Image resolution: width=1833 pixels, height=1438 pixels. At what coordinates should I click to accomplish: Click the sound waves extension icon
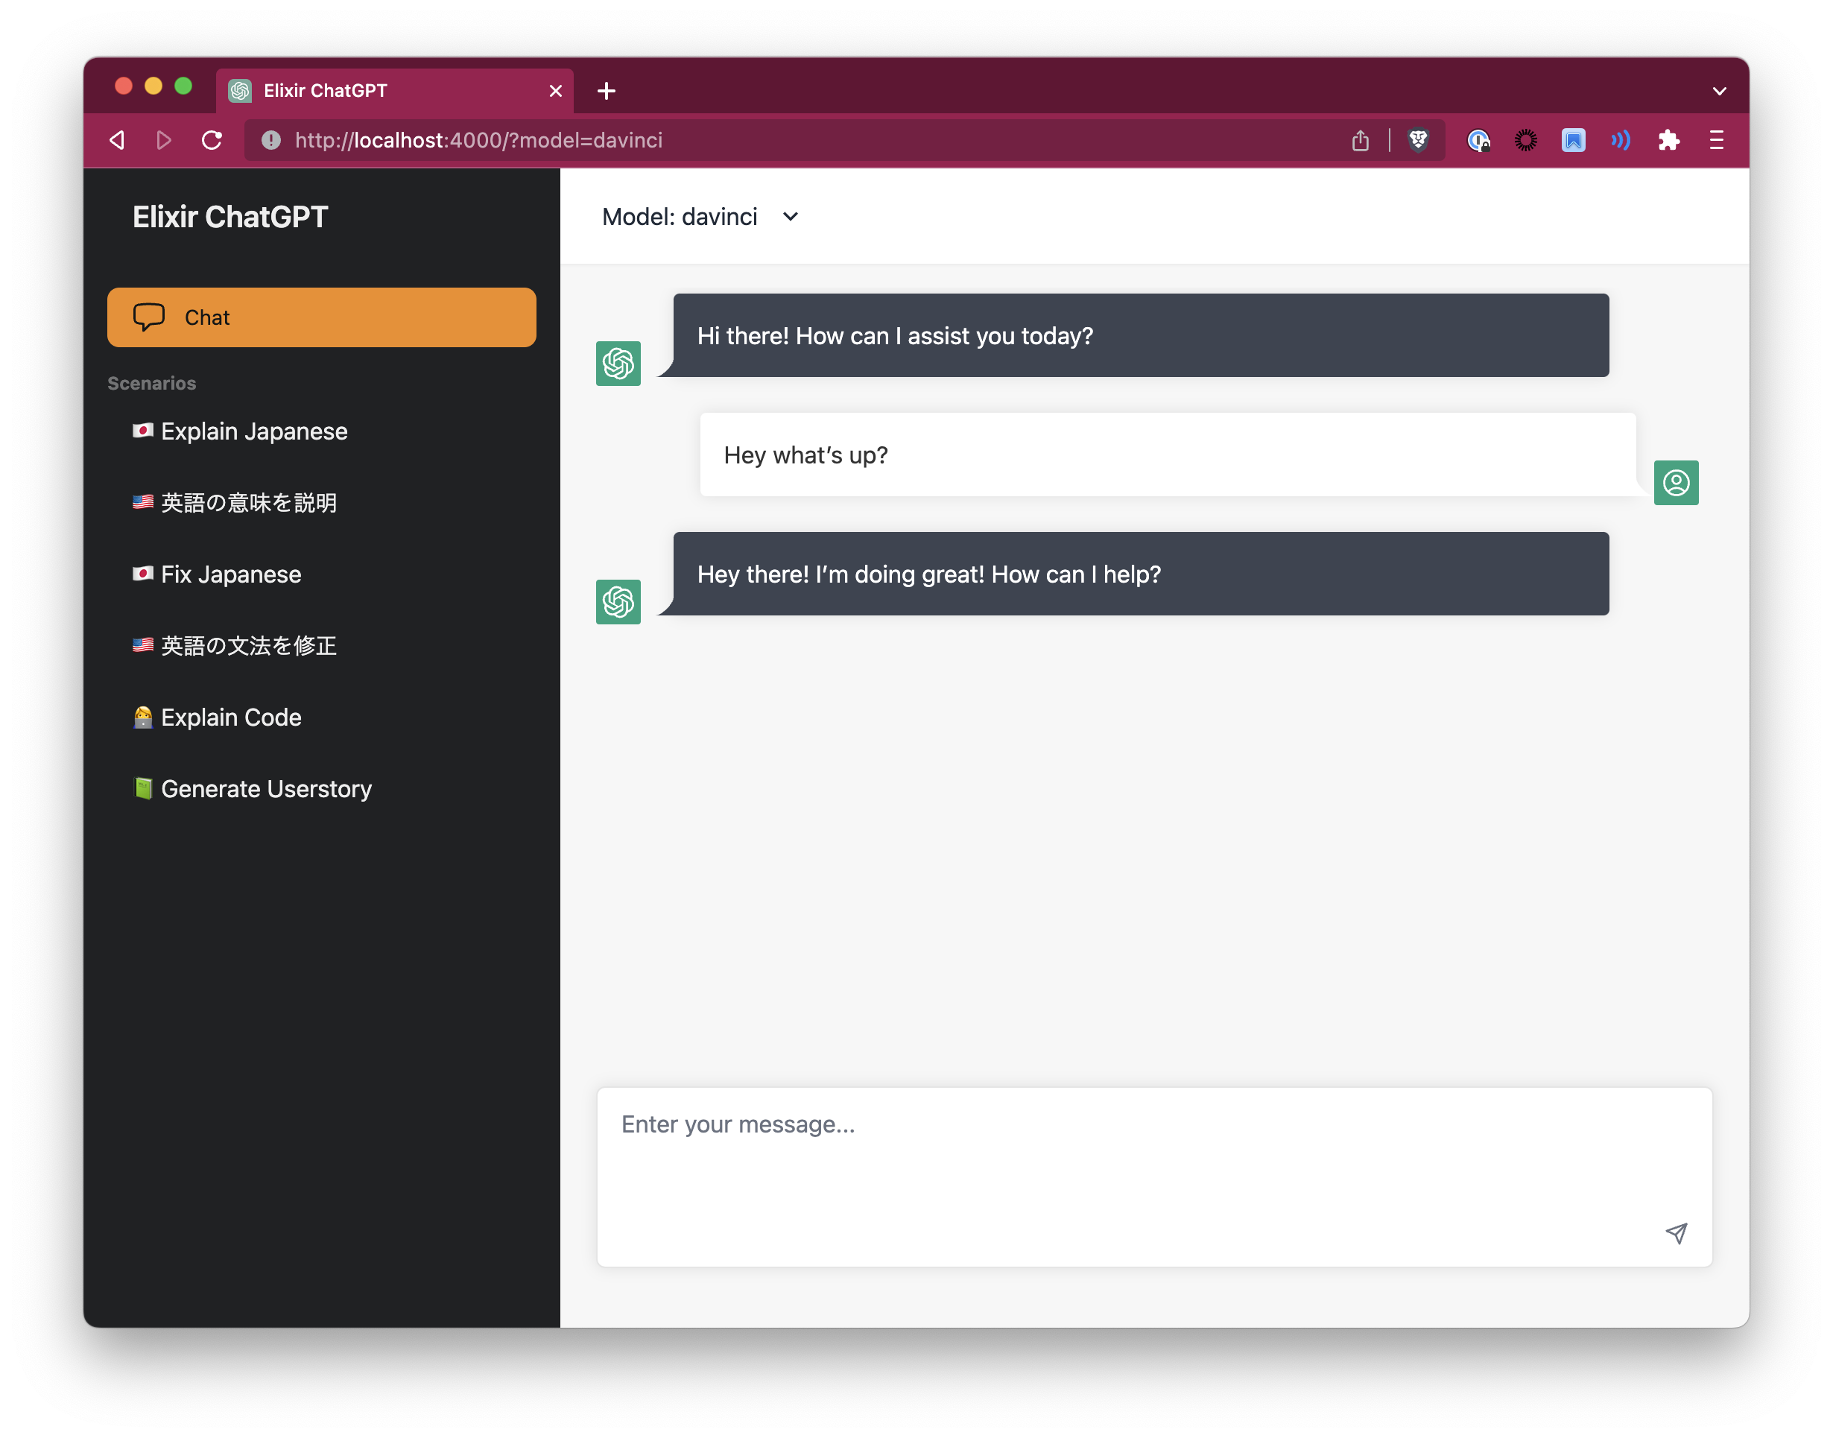tap(1620, 140)
